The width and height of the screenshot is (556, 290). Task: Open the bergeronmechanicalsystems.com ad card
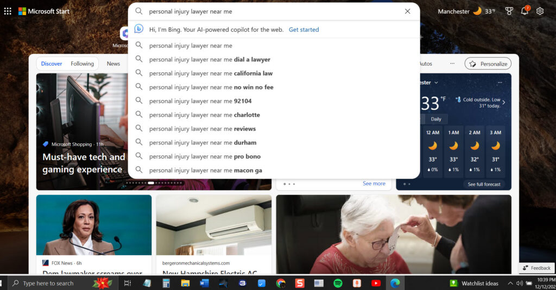click(214, 234)
